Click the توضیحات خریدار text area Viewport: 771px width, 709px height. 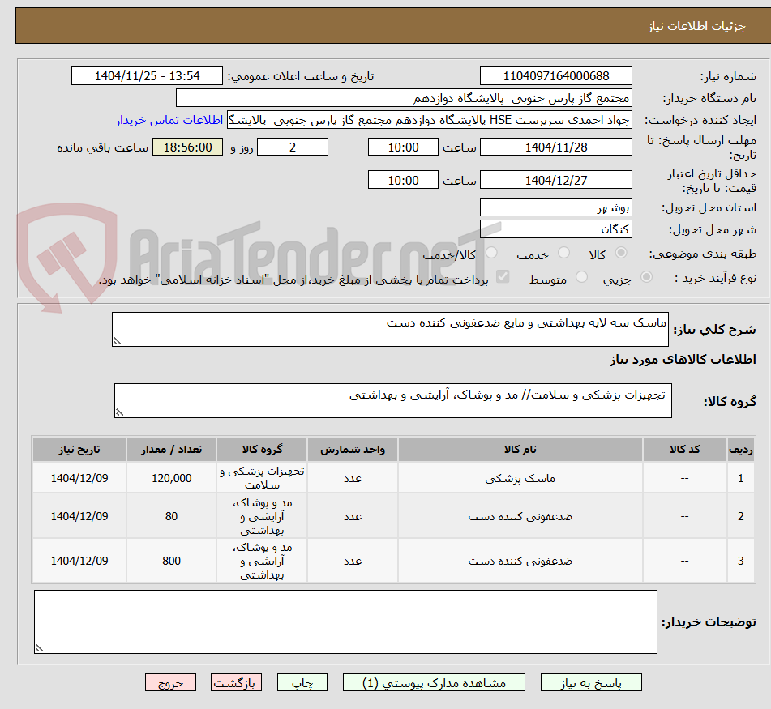point(345,622)
